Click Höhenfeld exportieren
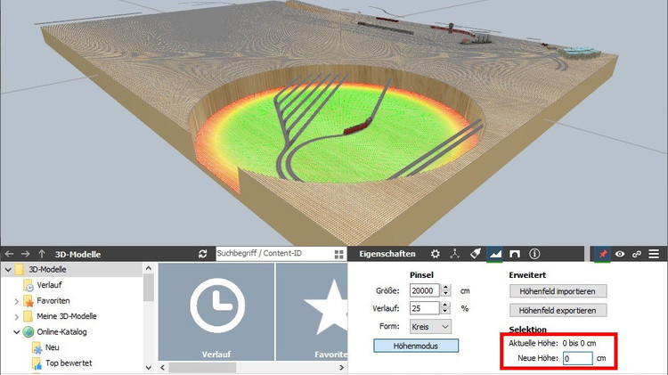The width and height of the screenshot is (668, 375). pyautogui.click(x=558, y=311)
